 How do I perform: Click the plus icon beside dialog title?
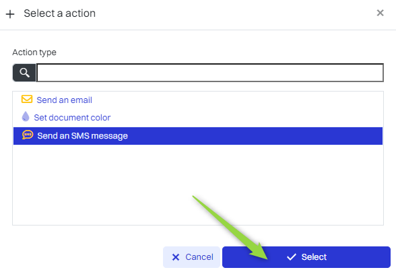[x=10, y=14]
